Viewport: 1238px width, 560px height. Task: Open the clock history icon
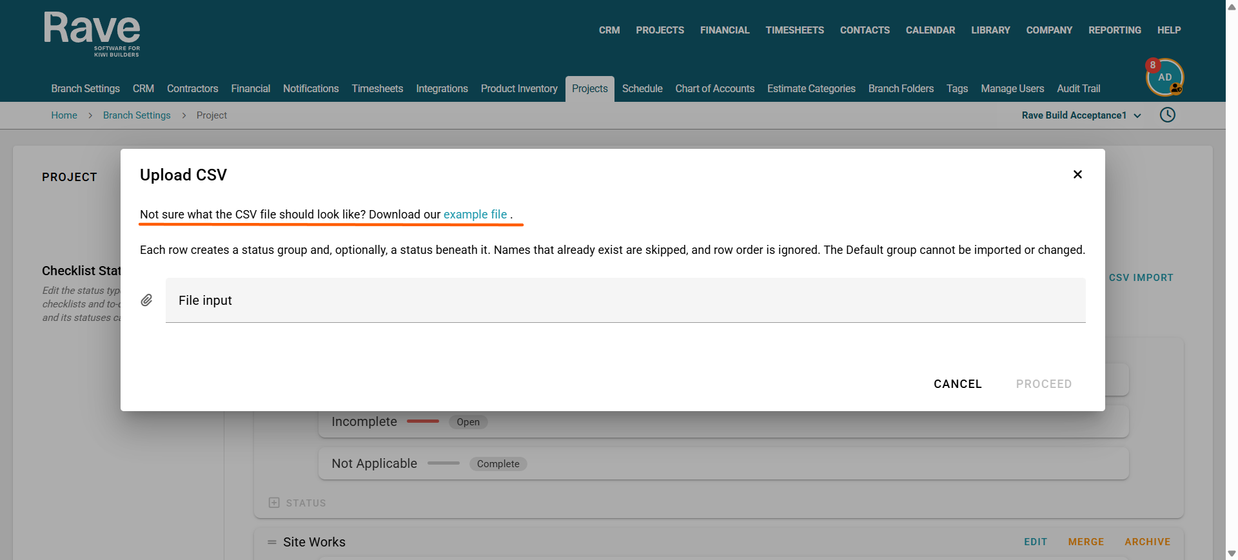click(x=1168, y=115)
